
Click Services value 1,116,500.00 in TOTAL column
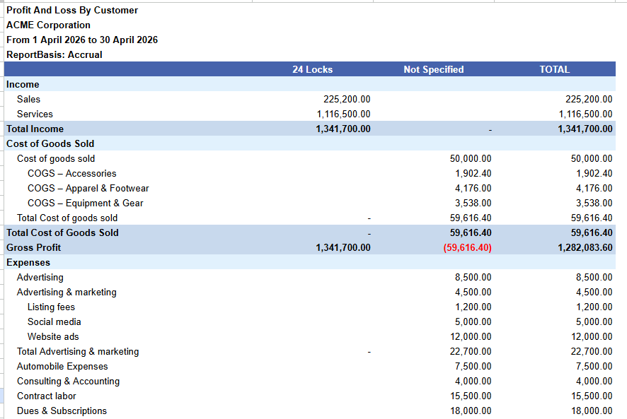click(x=585, y=114)
